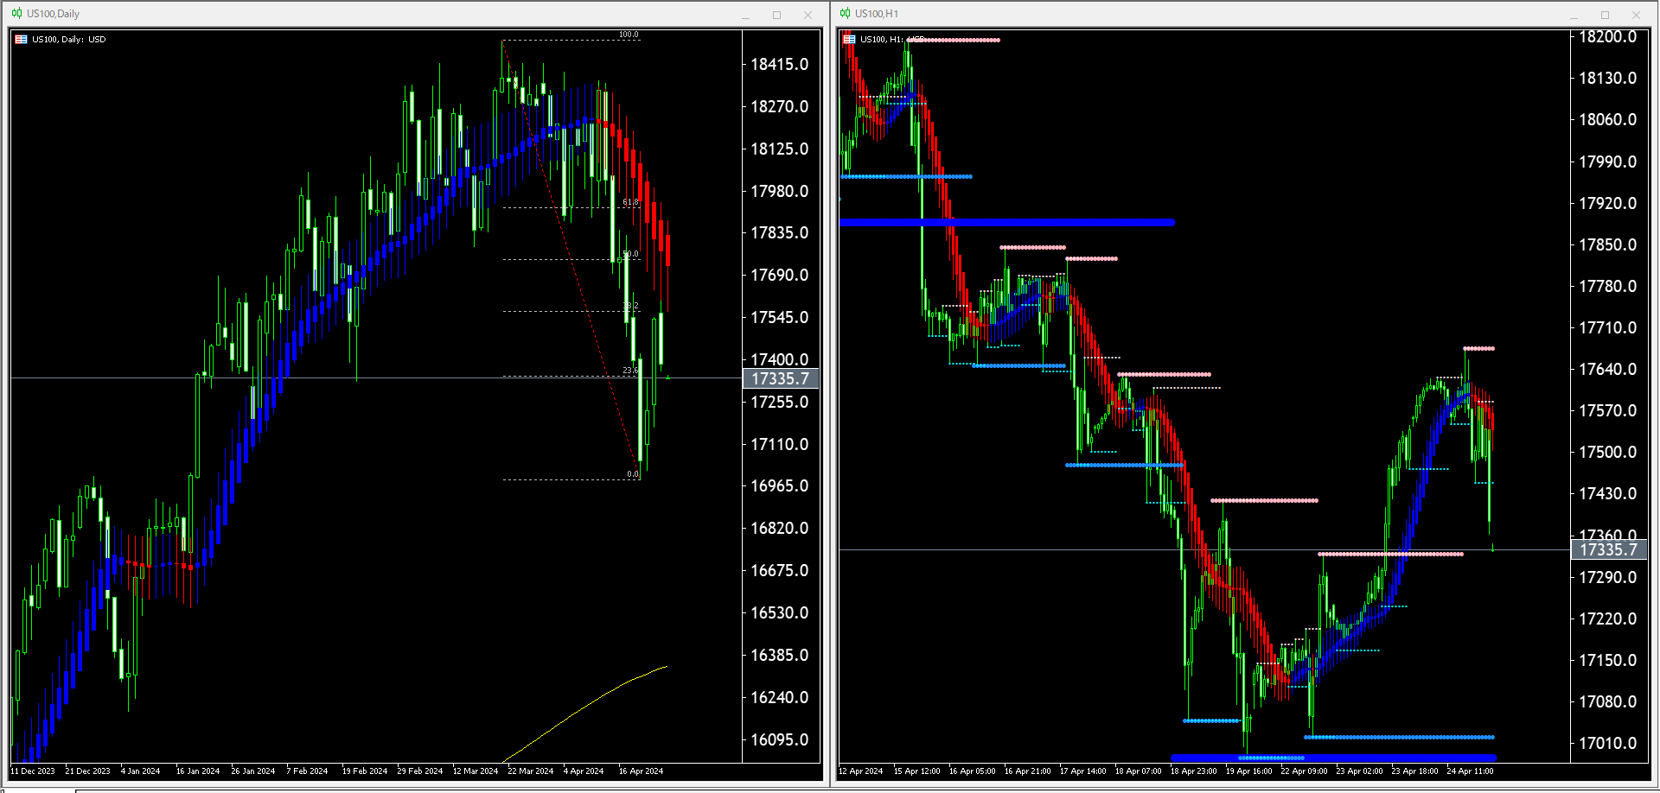Click the Fibonacci 100.0 level label

click(x=629, y=35)
